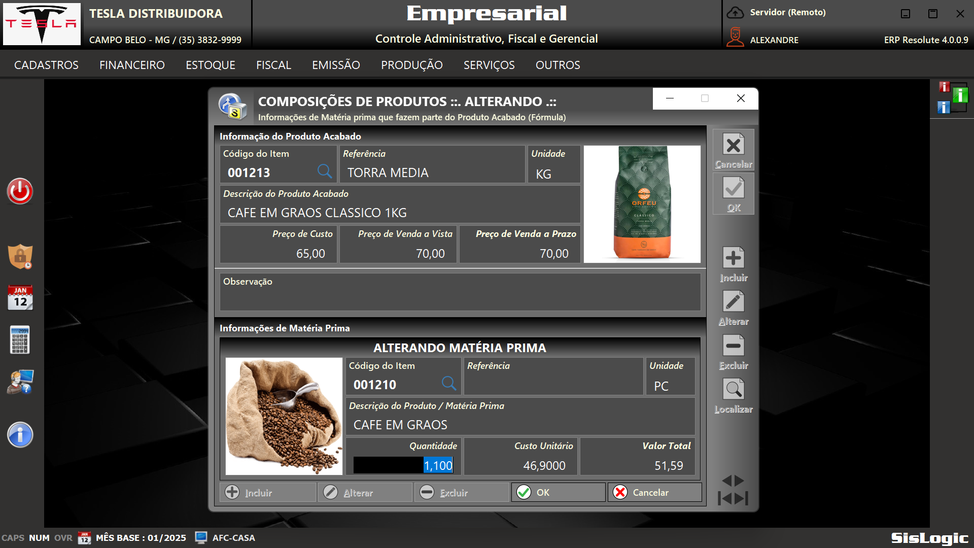The image size is (974, 548).
Task: Click the red power icon in the left sidebar
Action: click(20, 191)
